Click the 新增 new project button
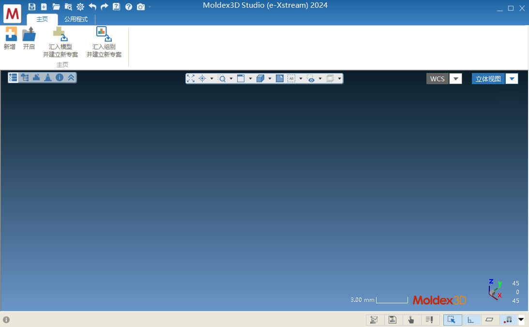This screenshot has height=327, width=529. tap(10, 38)
